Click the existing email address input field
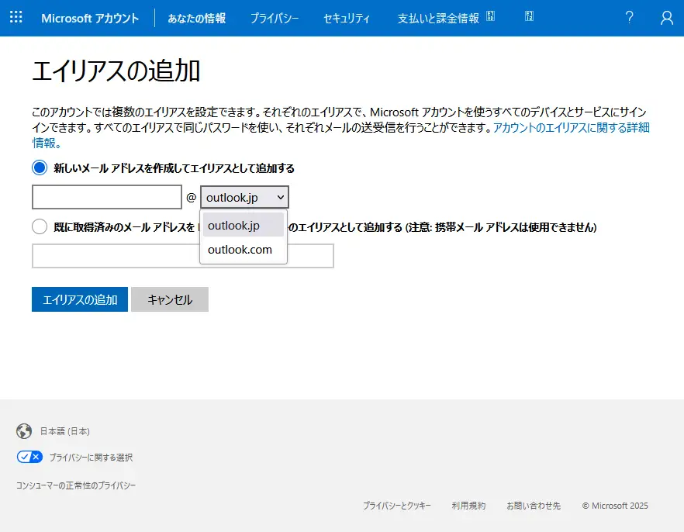The image size is (684, 532). click(x=183, y=256)
